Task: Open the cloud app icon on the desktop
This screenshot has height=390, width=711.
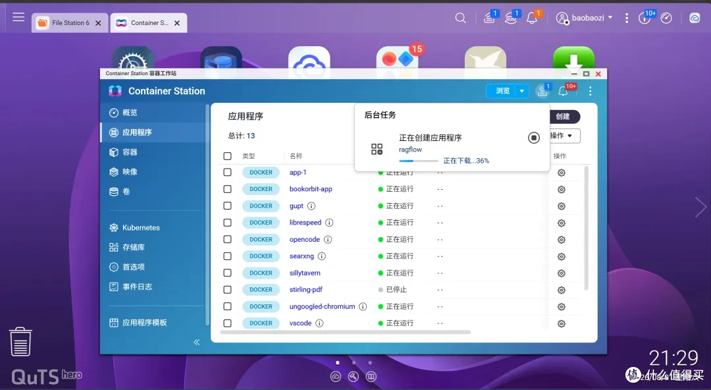Action: [x=309, y=58]
